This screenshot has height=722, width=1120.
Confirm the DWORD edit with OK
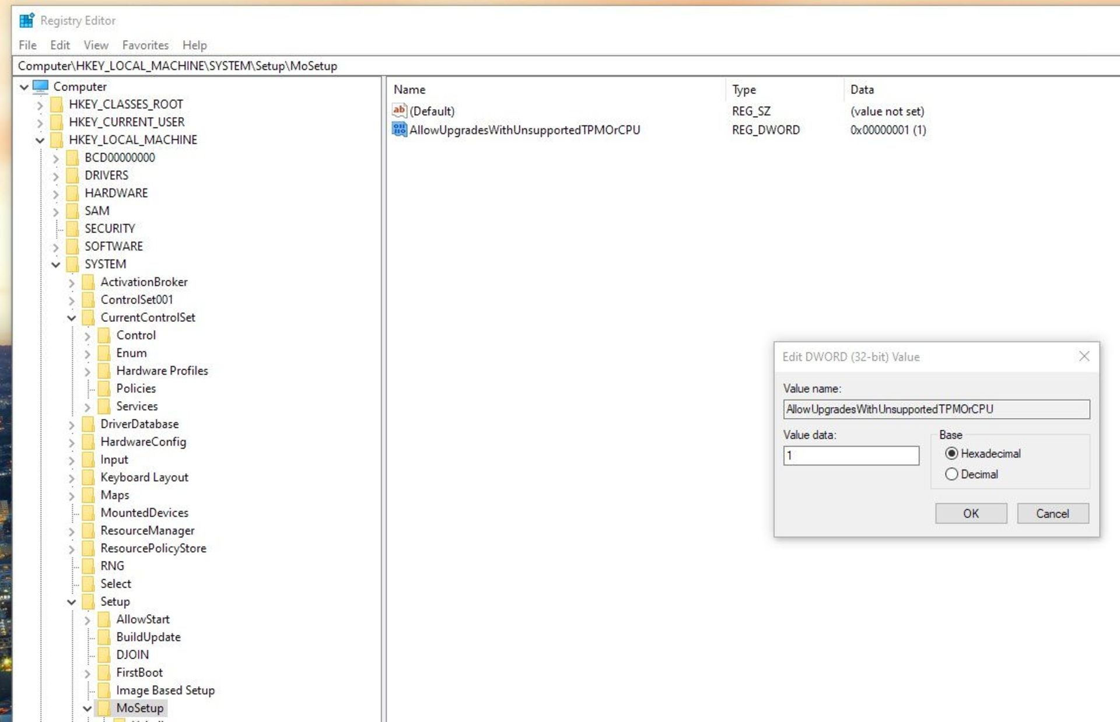coord(971,513)
